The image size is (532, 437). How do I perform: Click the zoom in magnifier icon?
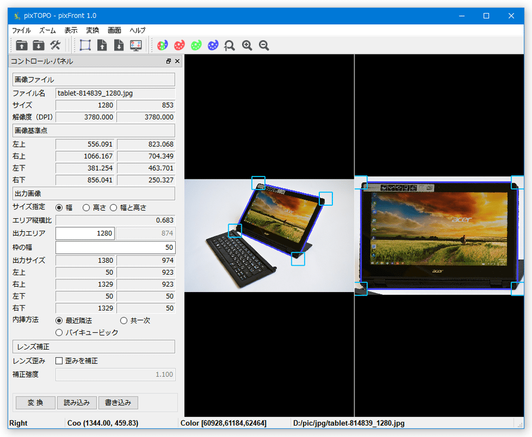(247, 45)
